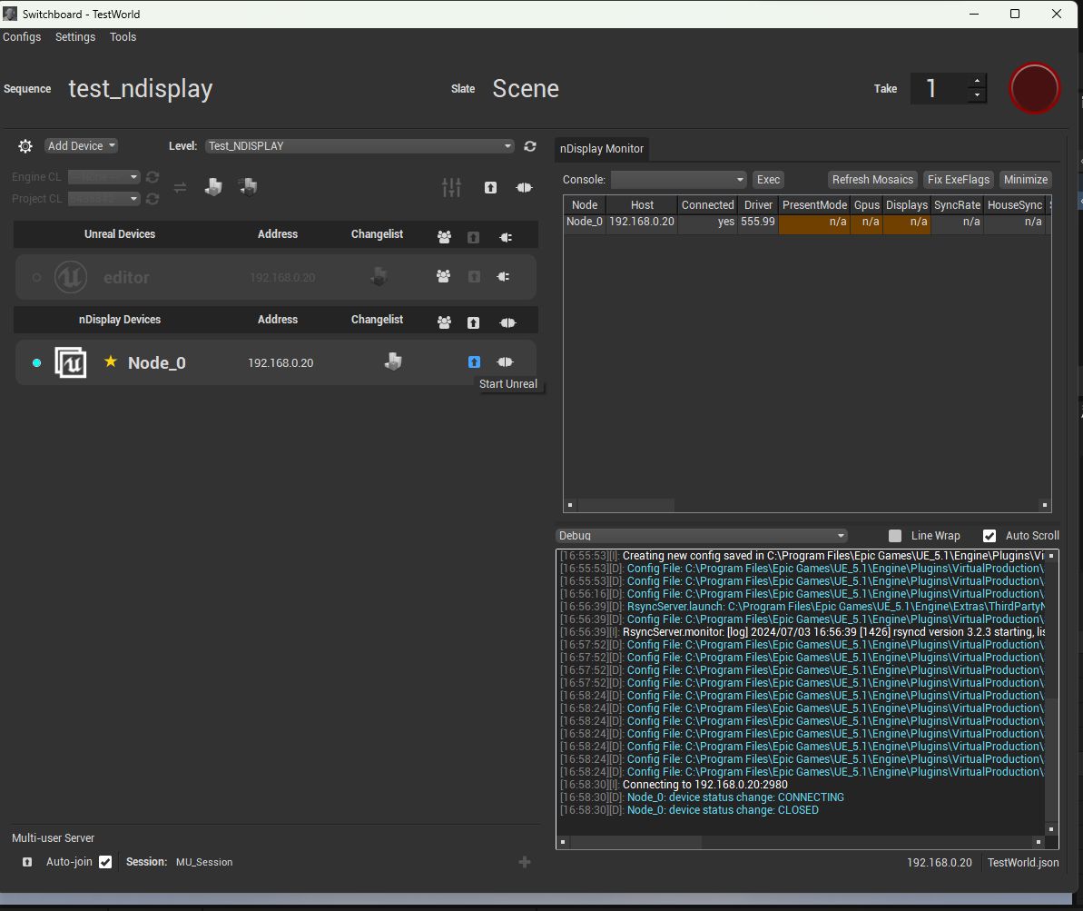Click the Take number field
1083x911 pixels.
[939, 88]
